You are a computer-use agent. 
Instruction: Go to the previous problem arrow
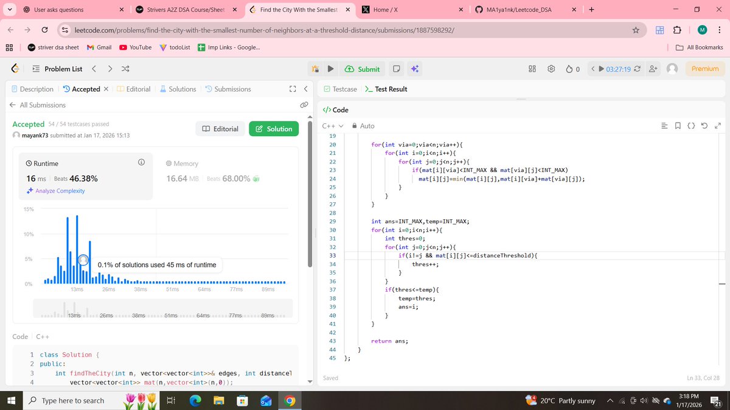point(94,69)
